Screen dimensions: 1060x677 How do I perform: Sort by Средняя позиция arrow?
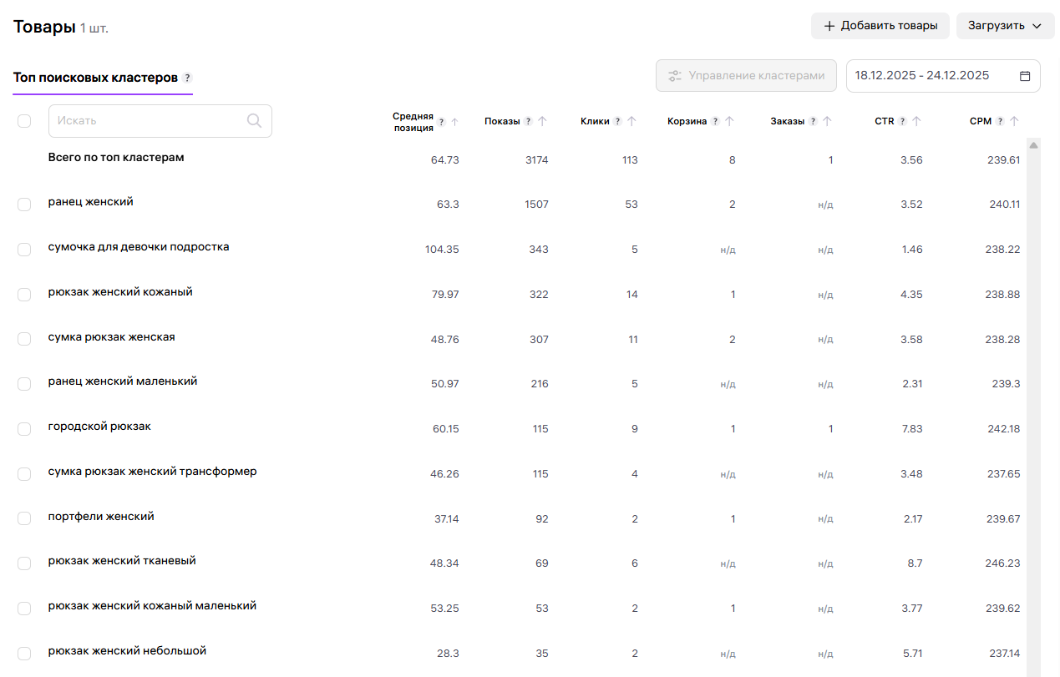point(455,122)
